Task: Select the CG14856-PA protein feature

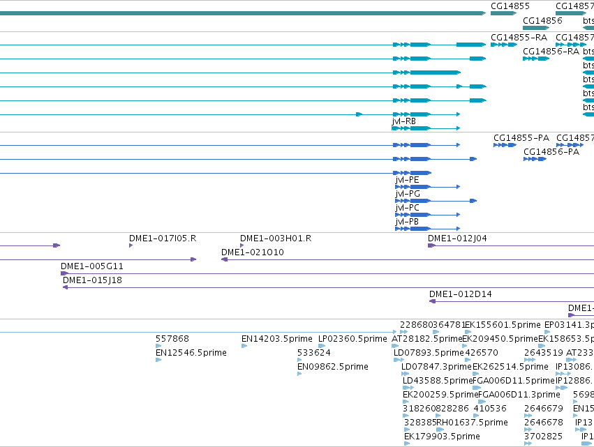Action: tap(535, 159)
